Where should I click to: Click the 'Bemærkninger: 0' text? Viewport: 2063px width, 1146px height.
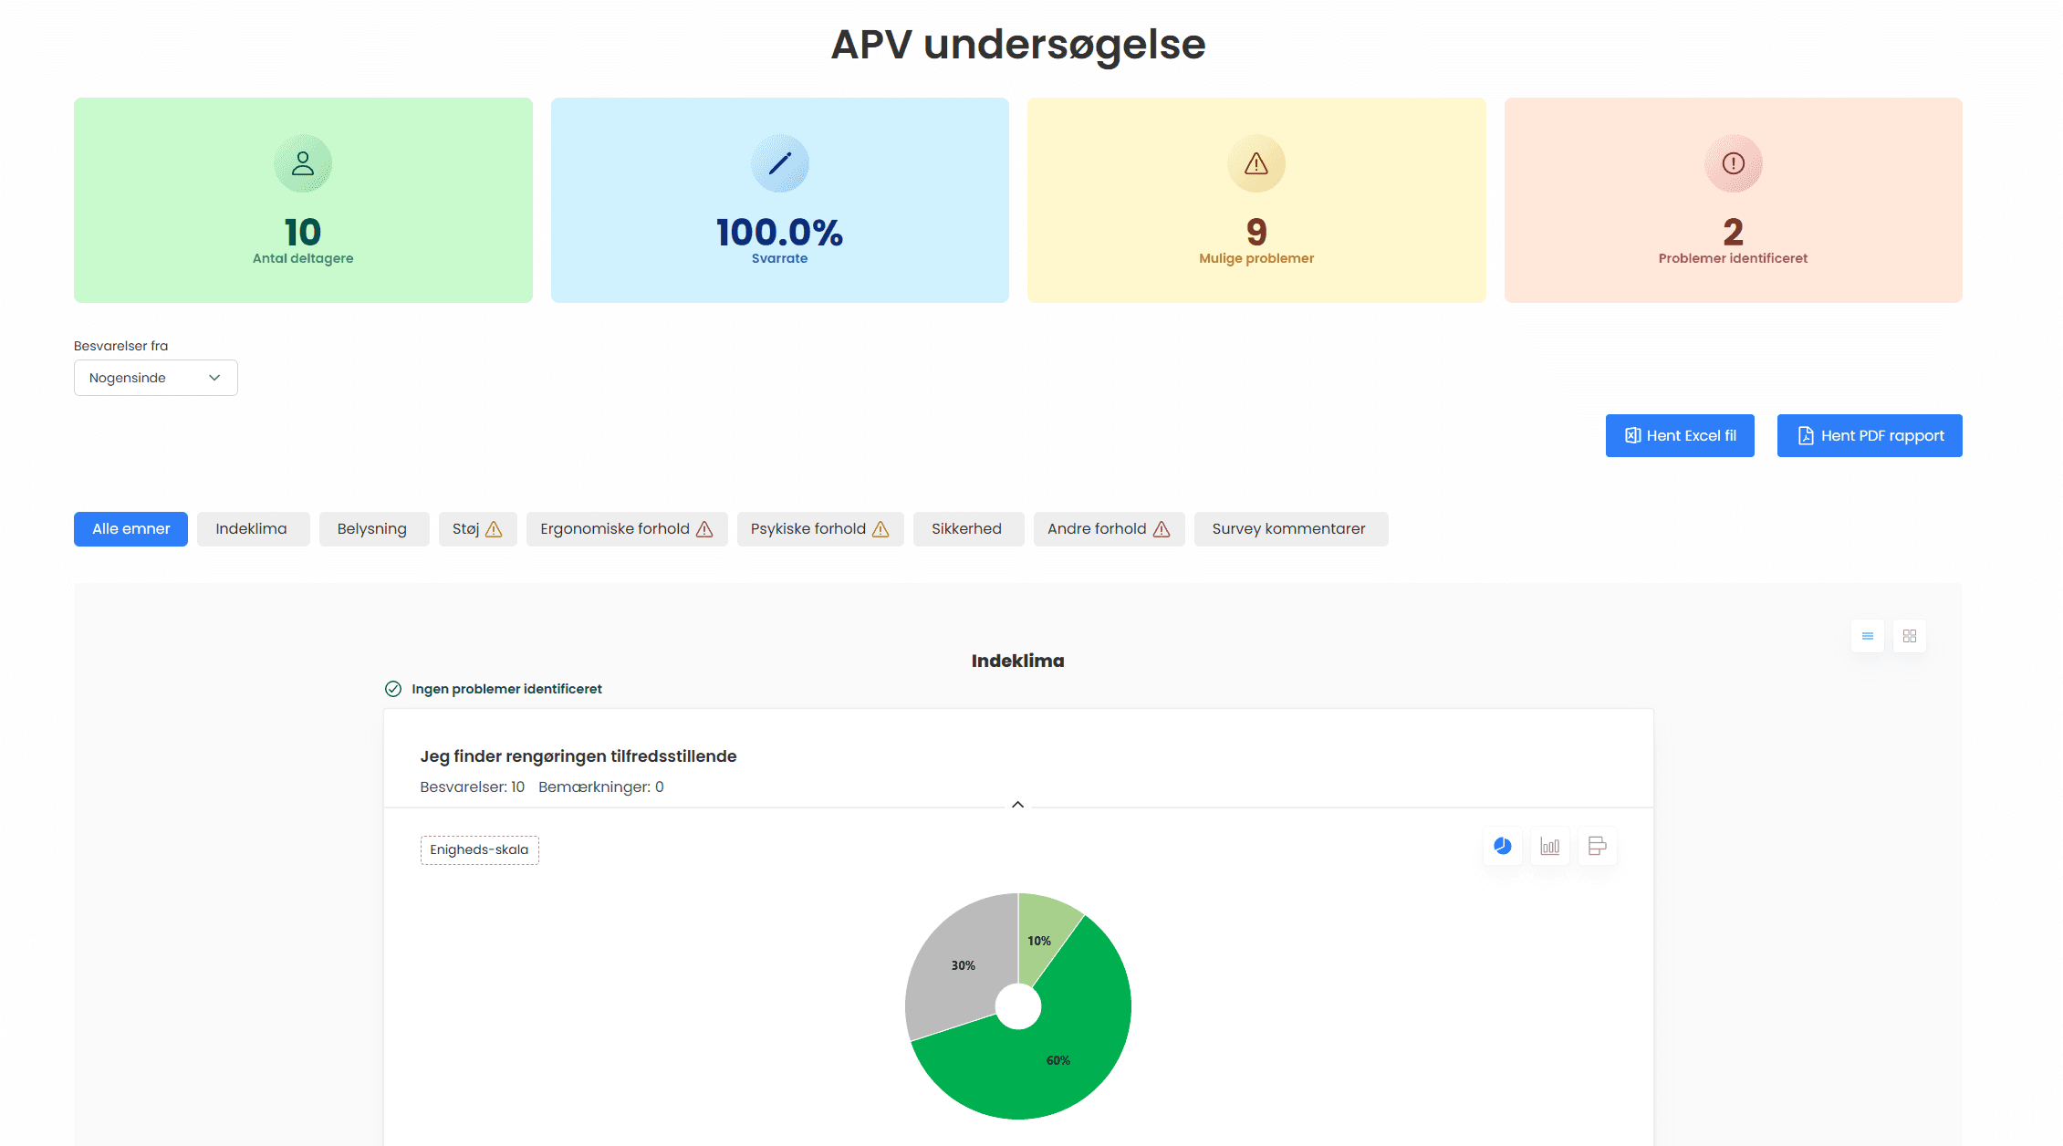point(600,787)
